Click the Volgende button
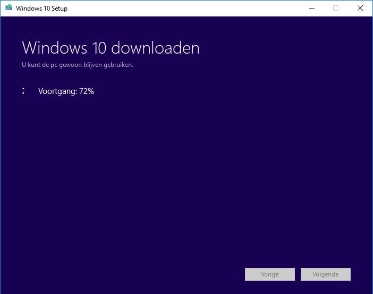The height and width of the screenshot is (294, 373). [325, 274]
